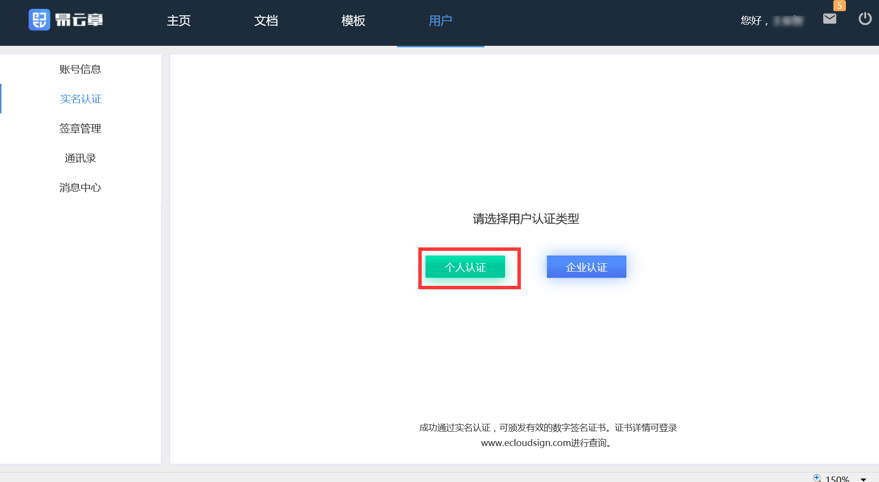Click the www.ecloudsign.com link text

(x=526, y=443)
